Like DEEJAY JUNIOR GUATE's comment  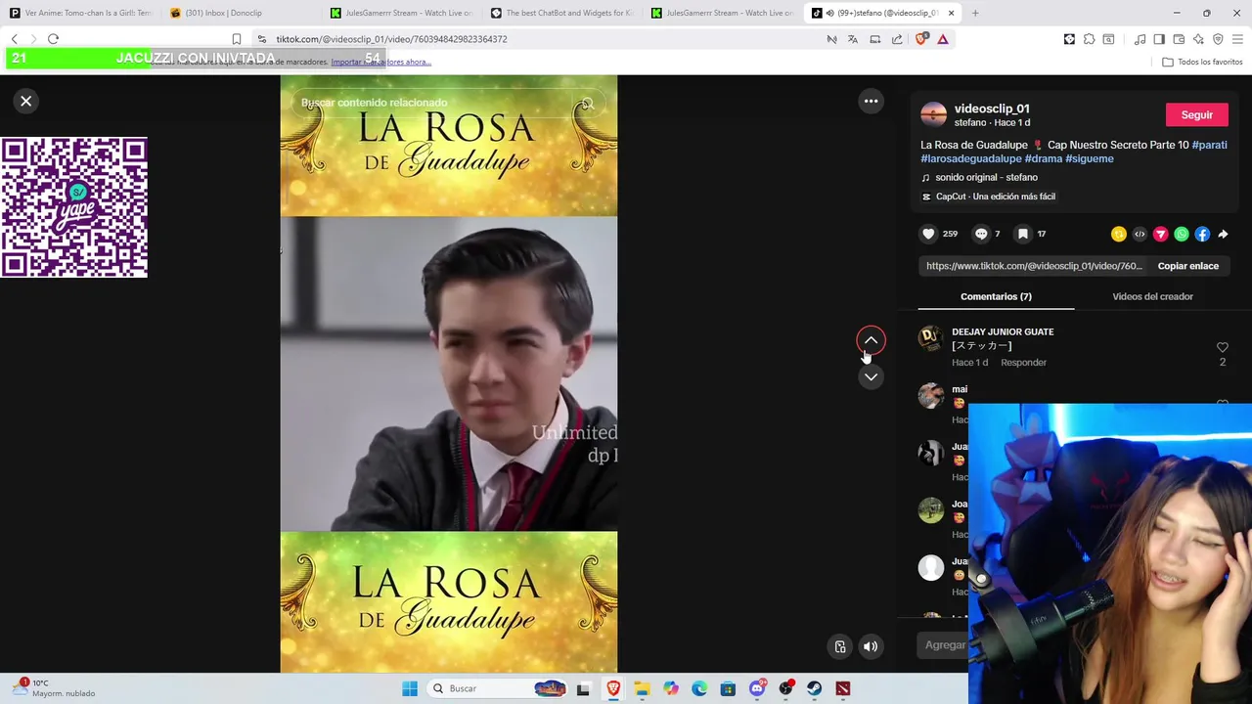pos(1222,348)
